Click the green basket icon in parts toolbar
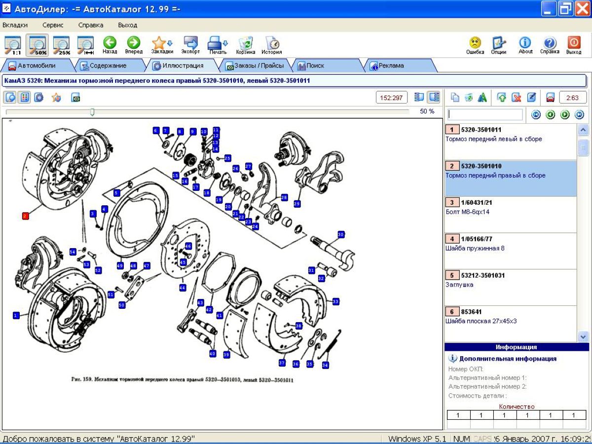This screenshot has height=444, width=592. (x=468, y=98)
